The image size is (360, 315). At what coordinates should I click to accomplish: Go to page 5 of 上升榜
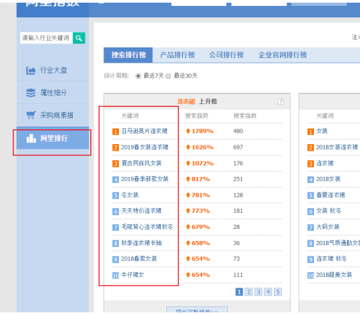[278, 292]
